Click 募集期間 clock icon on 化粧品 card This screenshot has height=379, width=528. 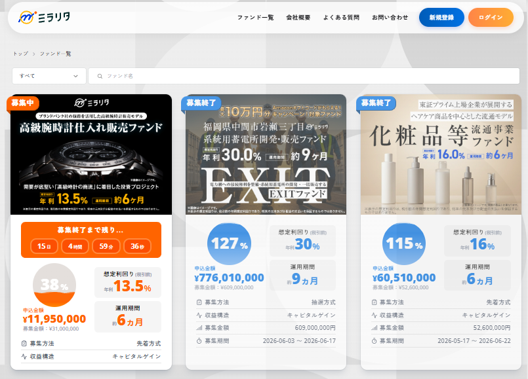tap(374, 341)
